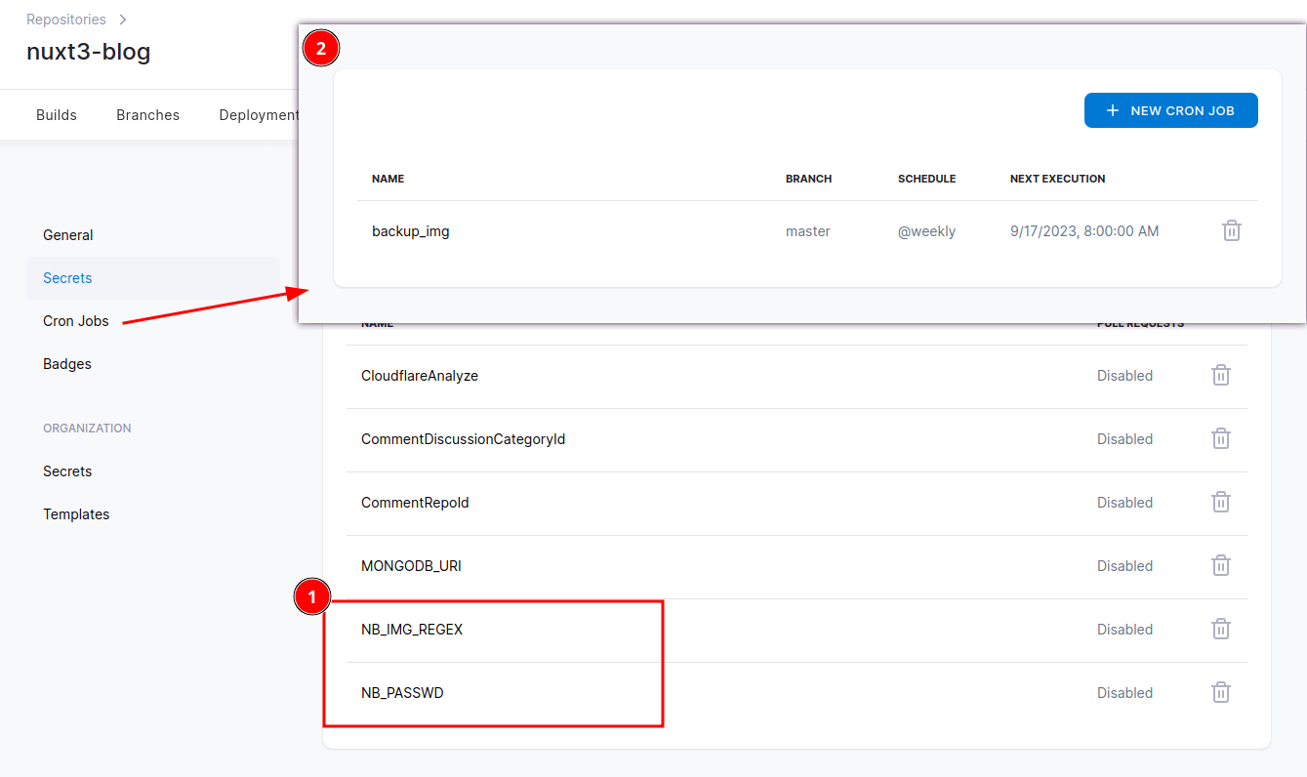Delete the CommentDiscussionCategoryId secret
The height and width of the screenshot is (777, 1307).
(1220, 439)
